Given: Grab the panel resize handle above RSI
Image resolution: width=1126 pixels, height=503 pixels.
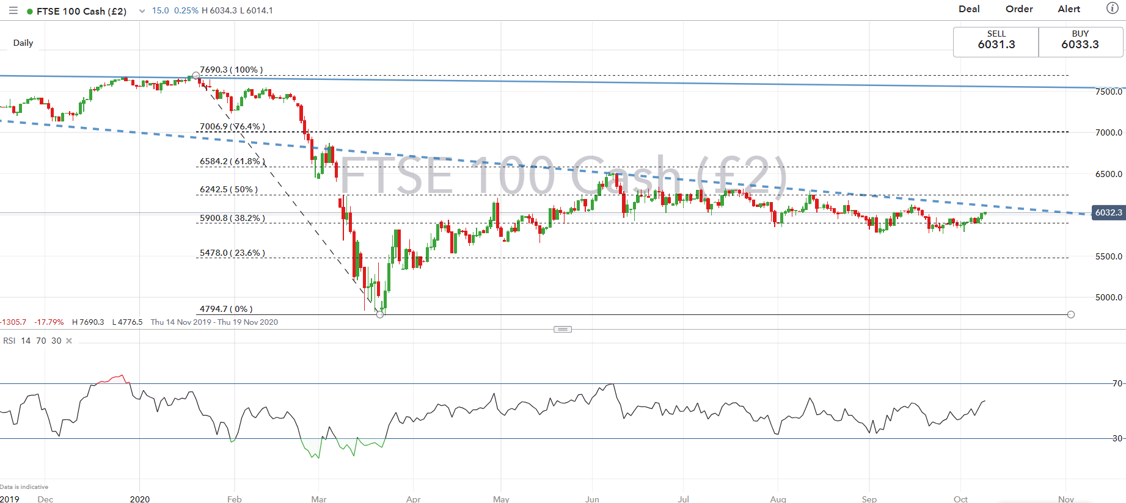Looking at the screenshot, I should [563, 330].
